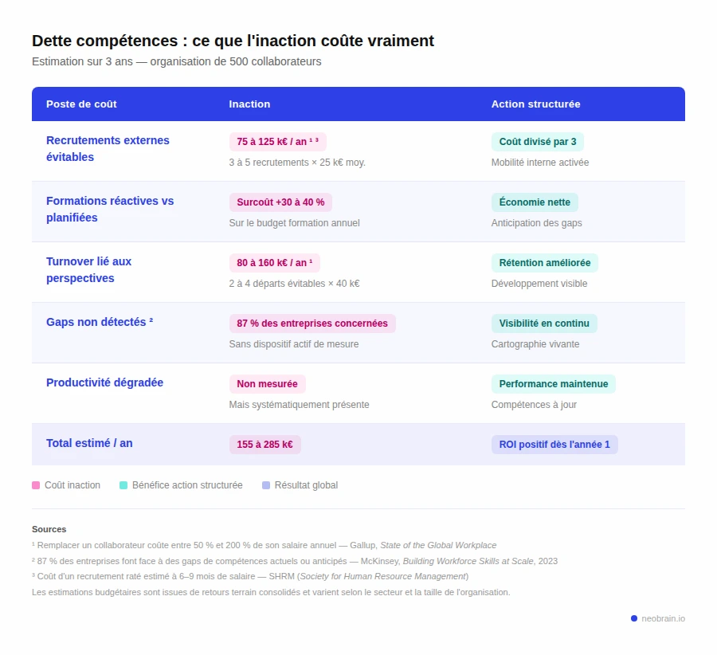Screen dimensions: 717x655
Task: Select the 'Non mesurée' pill
Action: tap(266, 384)
